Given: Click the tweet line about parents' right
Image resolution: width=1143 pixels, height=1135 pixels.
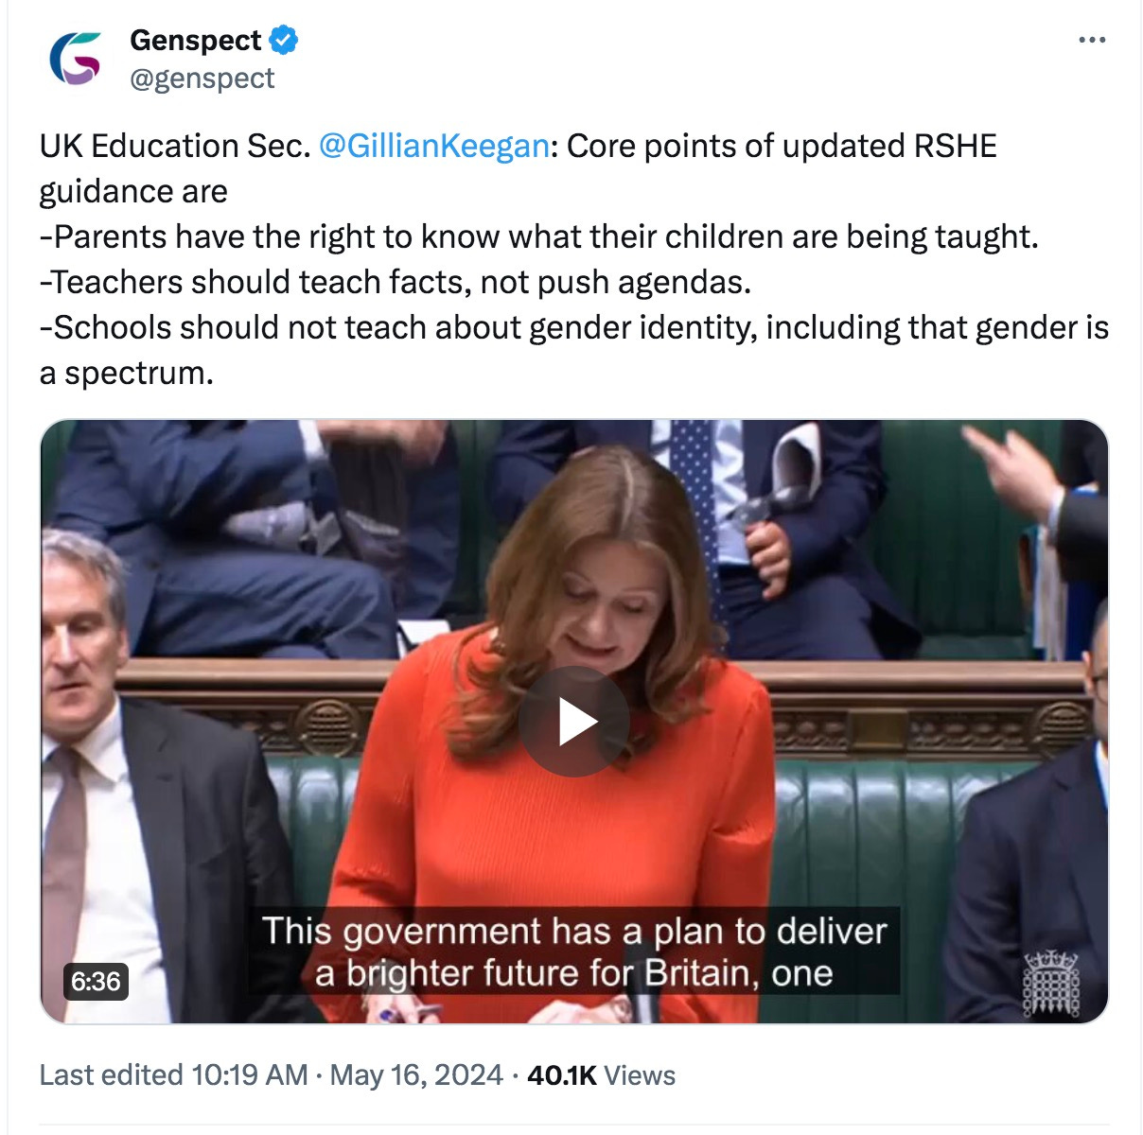Looking at the screenshot, I should pyautogui.click(x=539, y=236).
